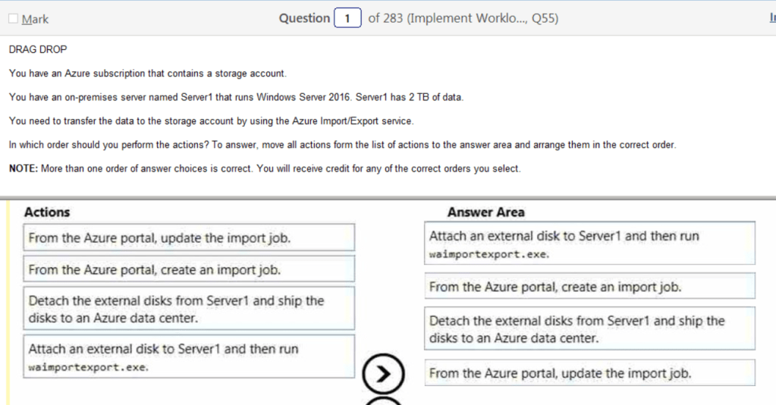Screen dimensions: 776x405
Task: Click the DRAG DROP question type text
Action: [x=38, y=49]
